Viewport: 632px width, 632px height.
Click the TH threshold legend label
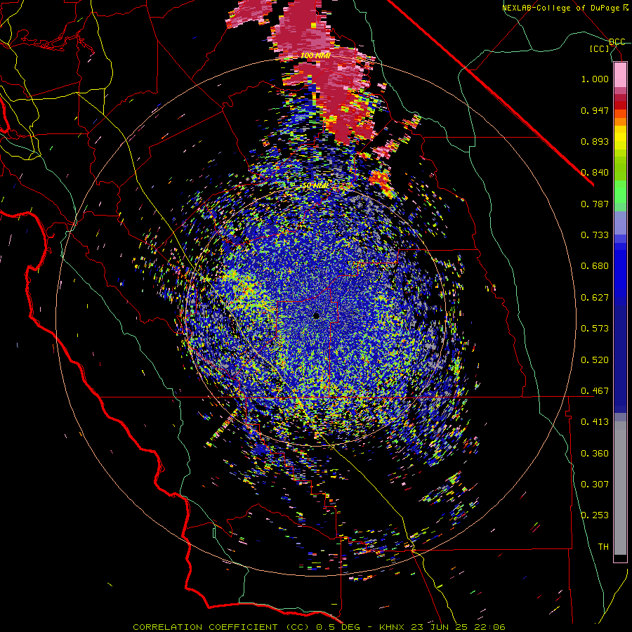[x=603, y=547]
